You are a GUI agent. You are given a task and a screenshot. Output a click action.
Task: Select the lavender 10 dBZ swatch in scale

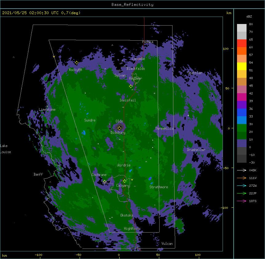coord(242,143)
